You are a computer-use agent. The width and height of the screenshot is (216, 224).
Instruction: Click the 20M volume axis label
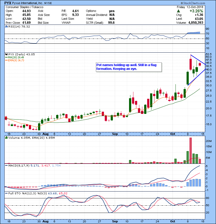pyautogui.click(x=208, y=141)
